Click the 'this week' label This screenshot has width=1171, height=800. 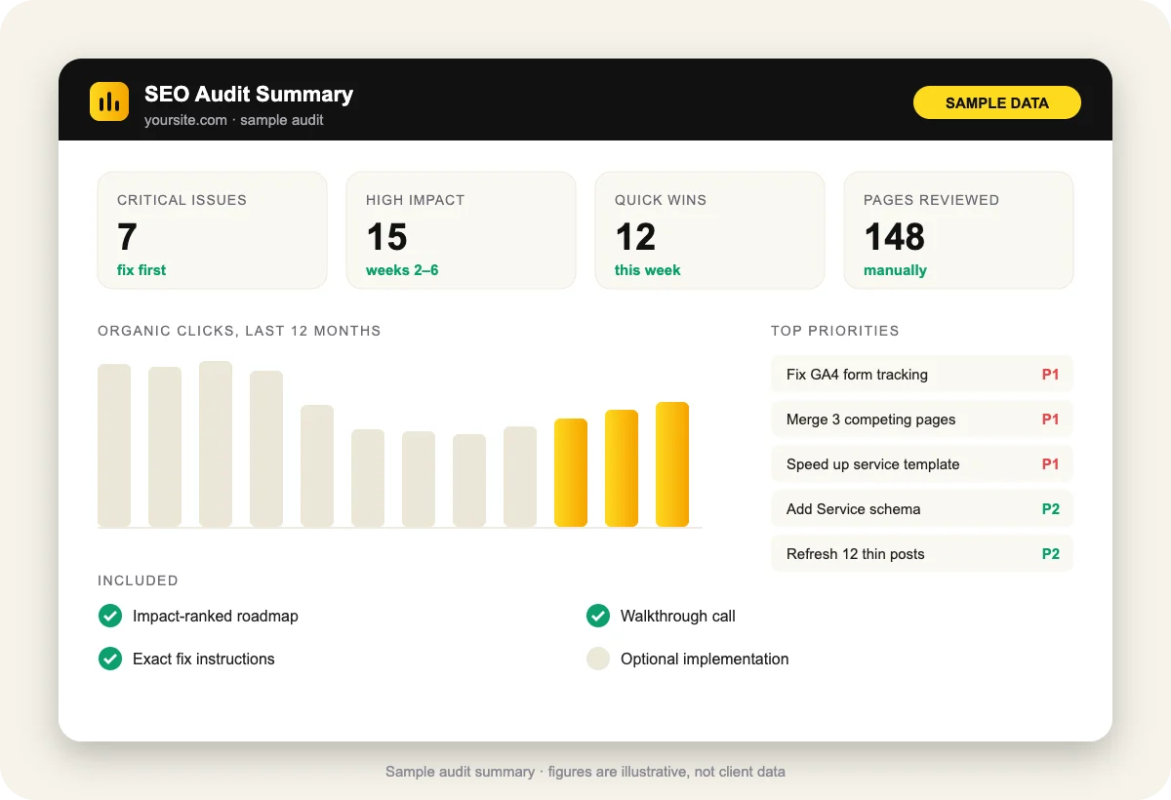tap(648, 270)
